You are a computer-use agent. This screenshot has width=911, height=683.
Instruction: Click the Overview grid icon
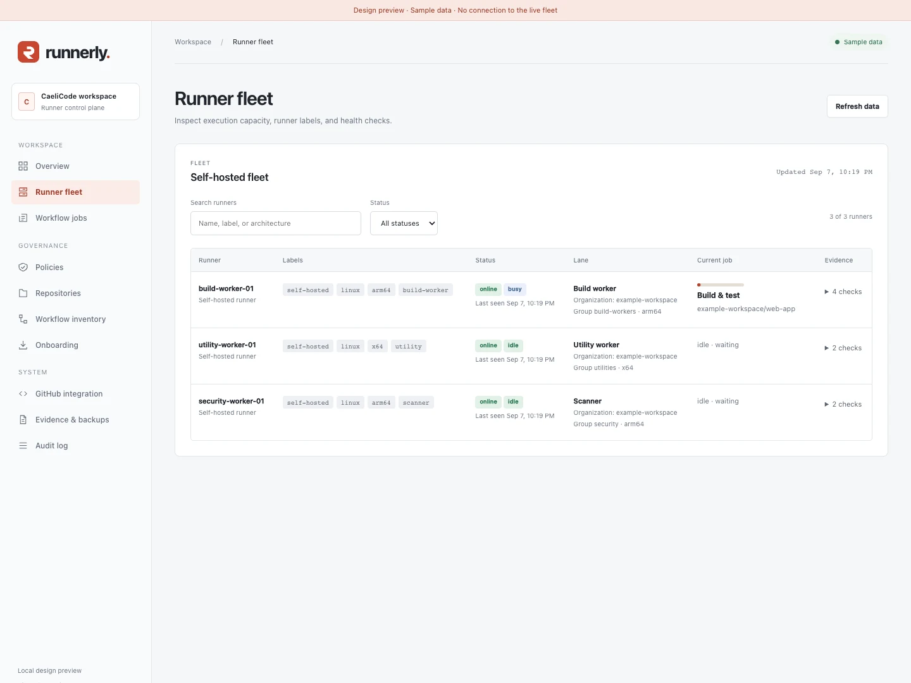[23, 166]
